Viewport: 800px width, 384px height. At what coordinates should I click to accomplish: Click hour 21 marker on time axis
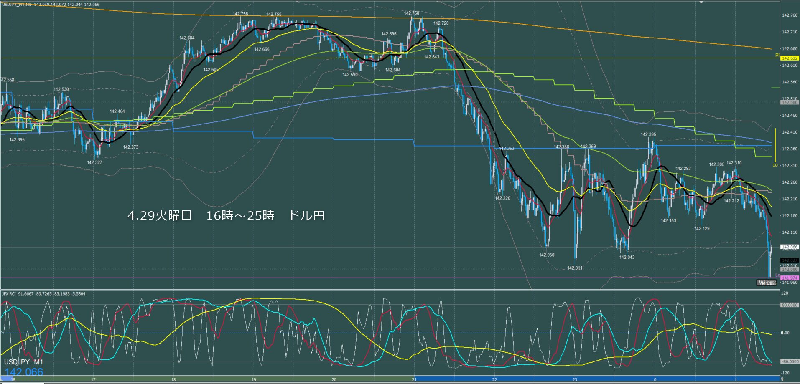click(414, 379)
